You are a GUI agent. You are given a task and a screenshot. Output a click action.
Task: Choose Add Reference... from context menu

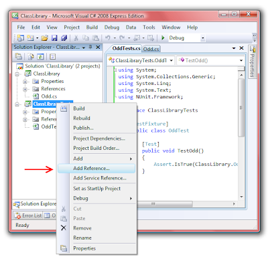tap(96, 169)
